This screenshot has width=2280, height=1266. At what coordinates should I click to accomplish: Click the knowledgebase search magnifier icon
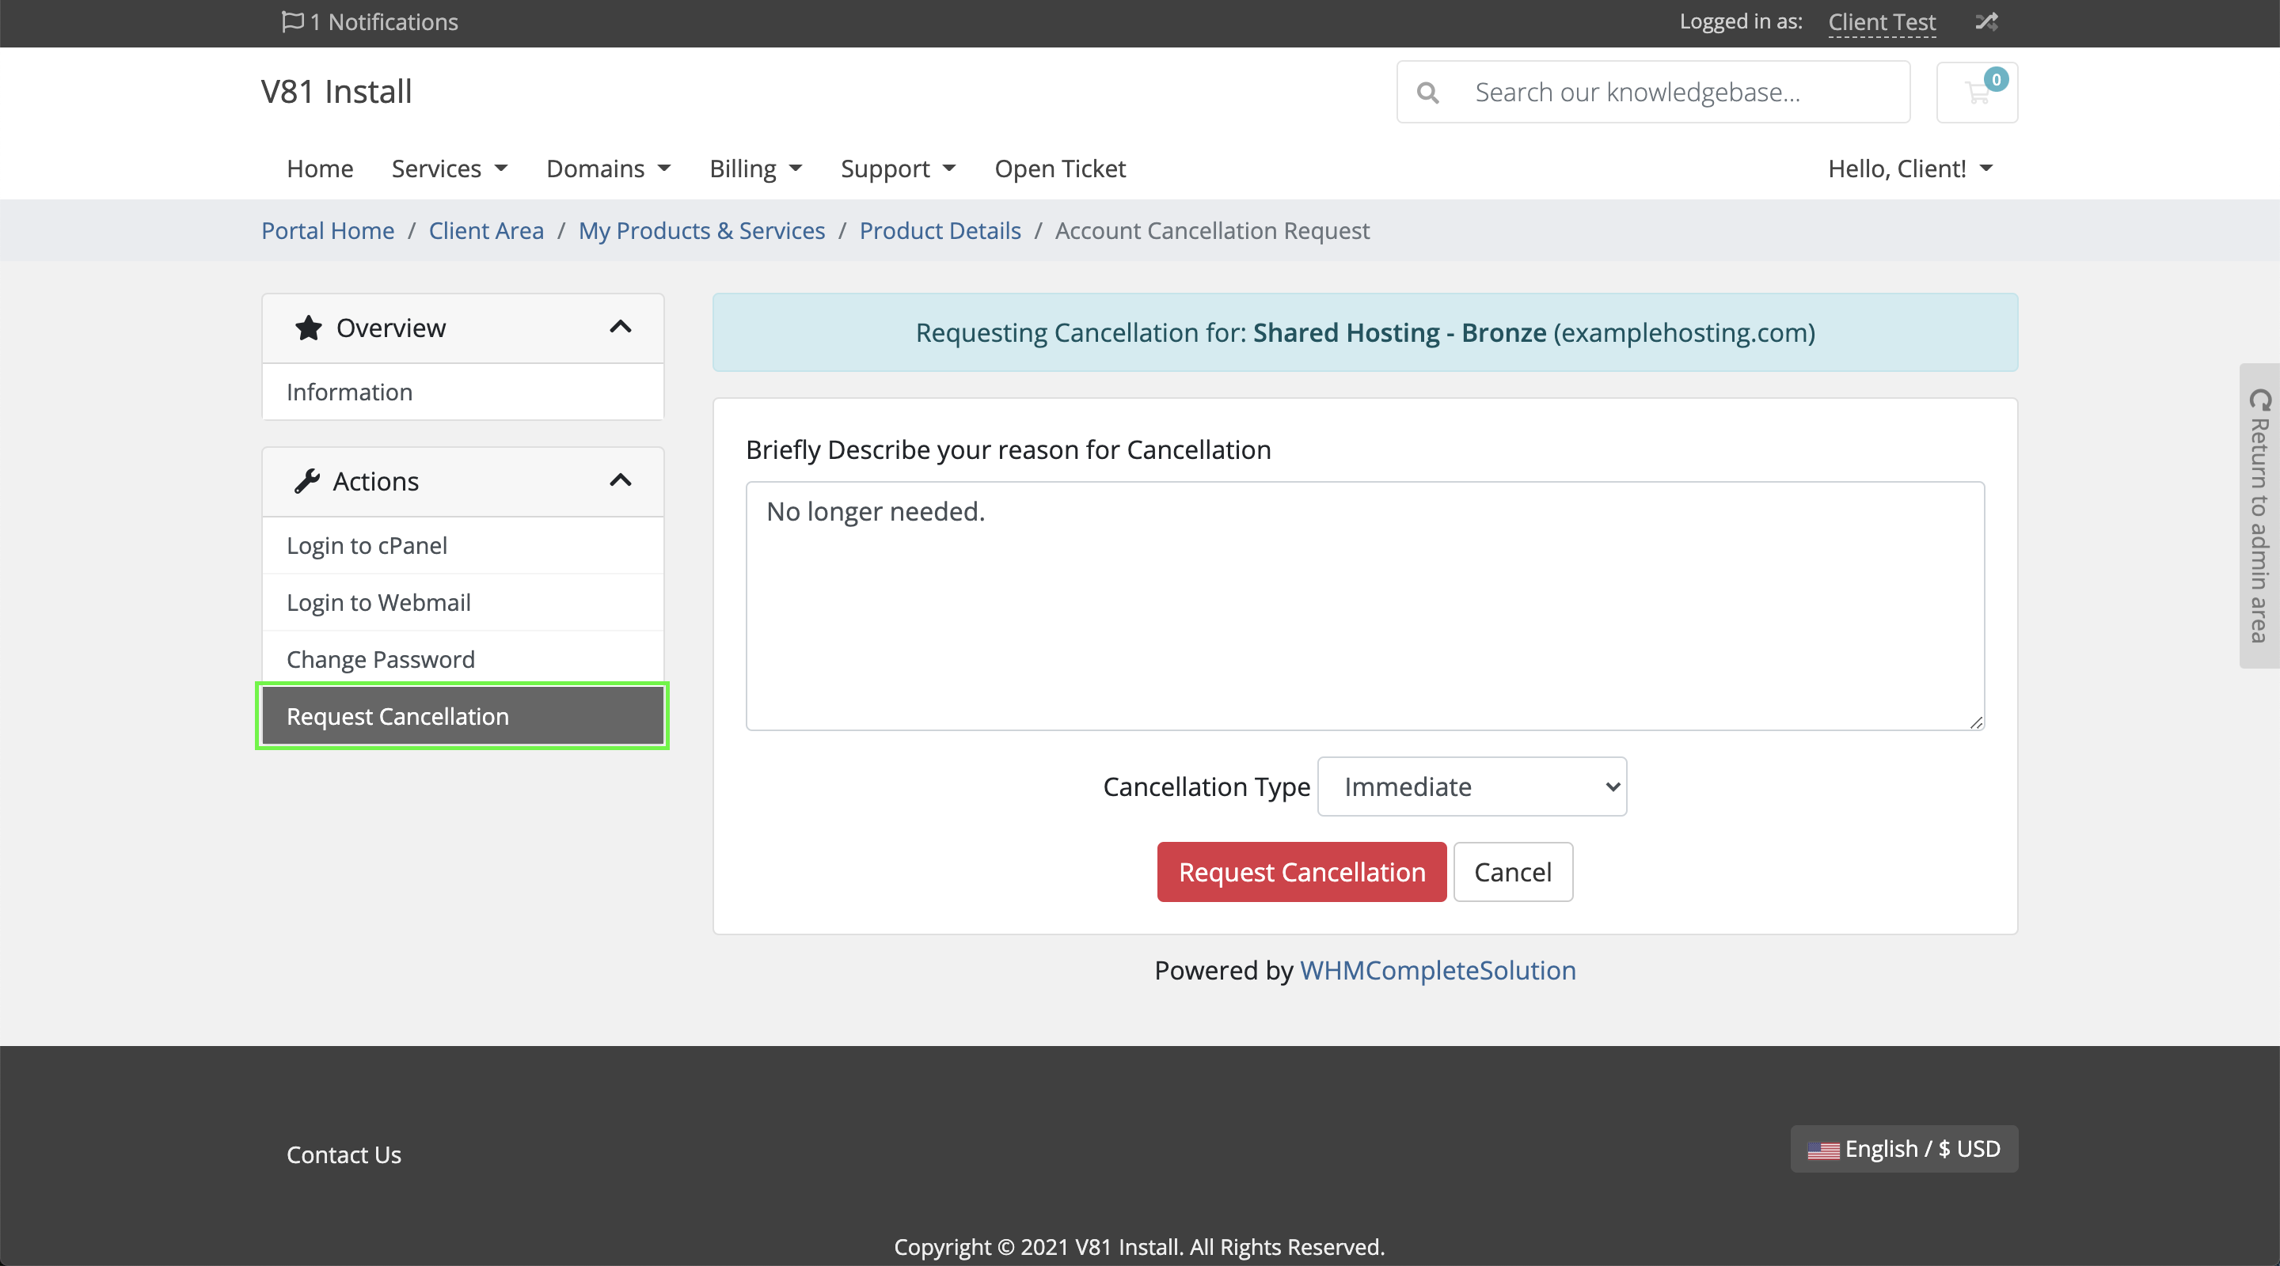click(1427, 92)
